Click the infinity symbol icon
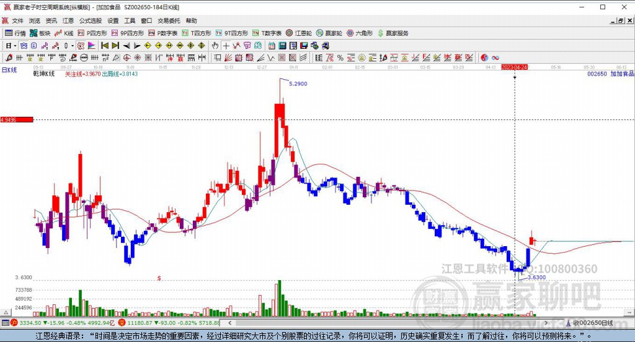 [x=495, y=58]
